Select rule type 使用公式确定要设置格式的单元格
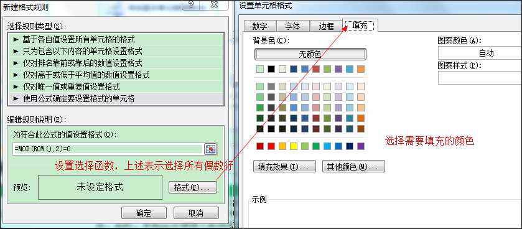Image resolution: width=522 pixels, height=229 pixels. (116, 98)
